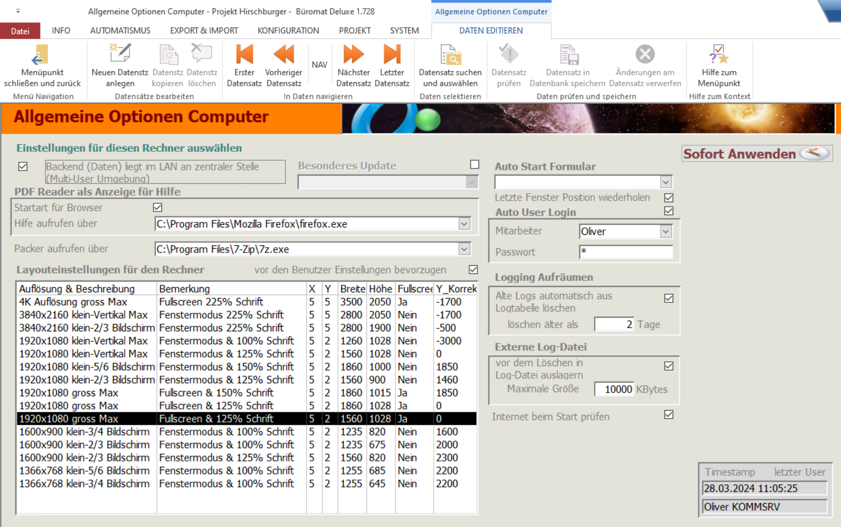Image resolution: width=841 pixels, height=527 pixels.
Task: Open the KONFIGURATION ribbon tab
Action: pos(288,31)
